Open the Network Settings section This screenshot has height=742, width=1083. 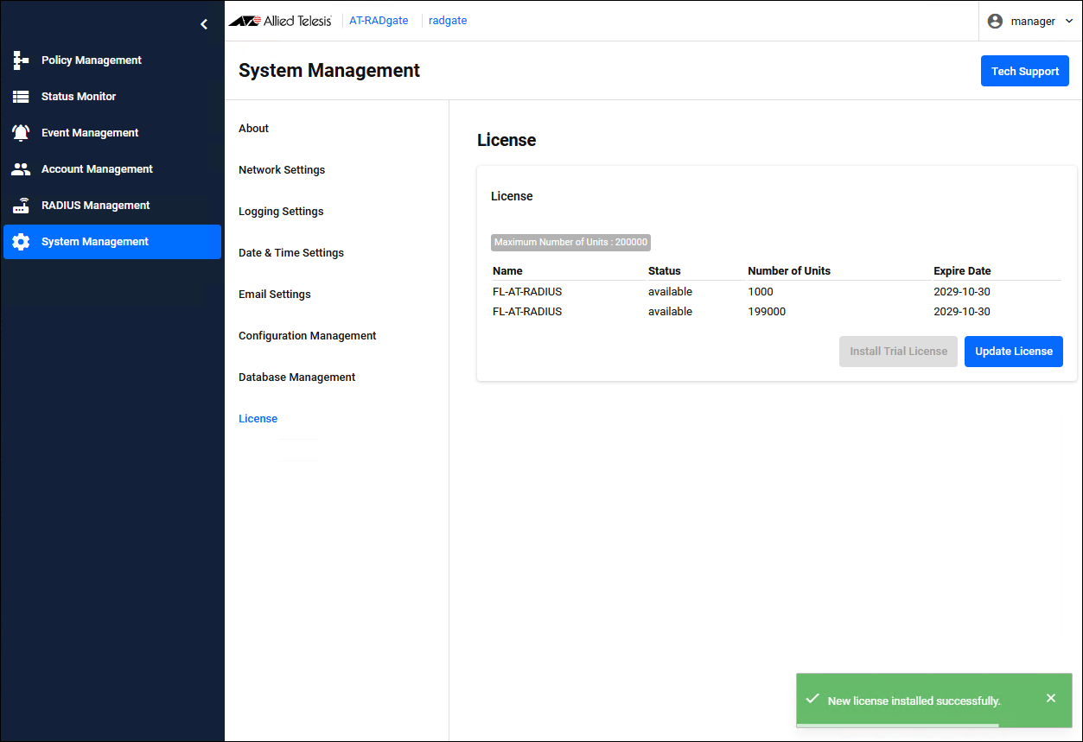coord(282,170)
